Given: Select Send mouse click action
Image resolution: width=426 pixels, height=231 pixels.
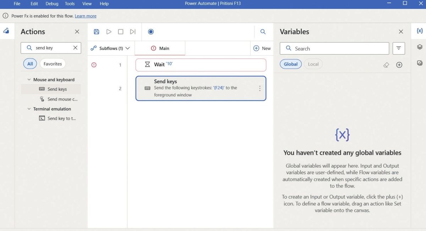Looking at the screenshot, I should coord(51,99).
